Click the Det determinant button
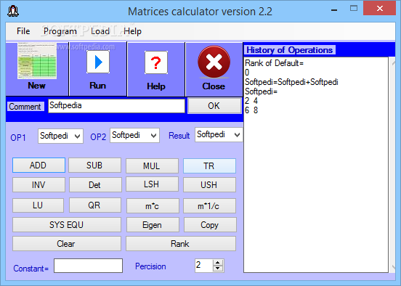The image size is (401, 286). (95, 185)
